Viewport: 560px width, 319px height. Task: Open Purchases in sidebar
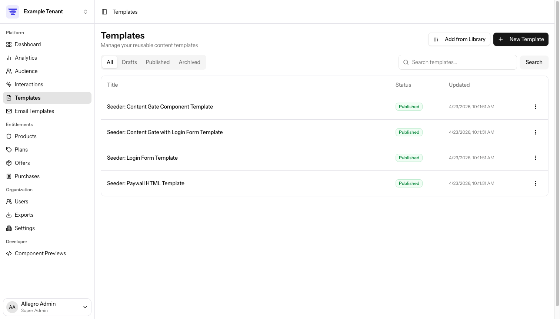coord(47,176)
